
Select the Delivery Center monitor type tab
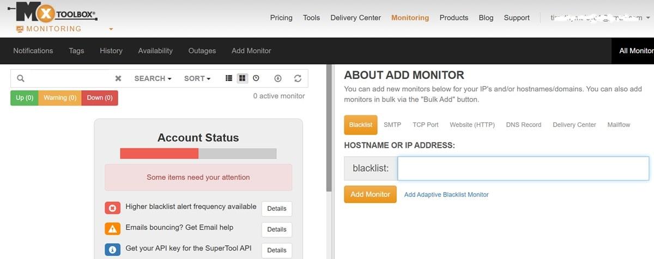[x=574, y=125]
